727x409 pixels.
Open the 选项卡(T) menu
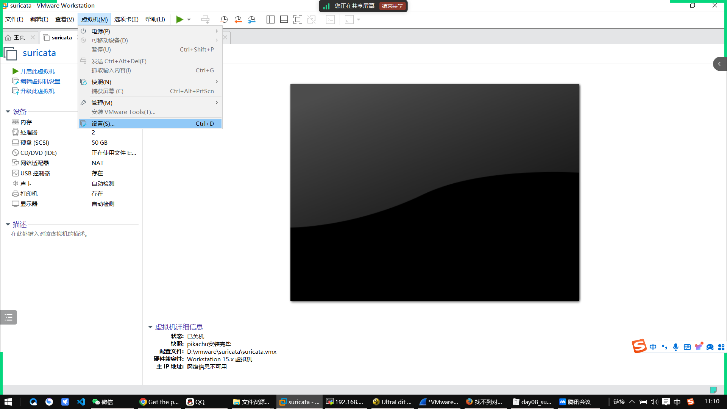click(x=126, y=19)
